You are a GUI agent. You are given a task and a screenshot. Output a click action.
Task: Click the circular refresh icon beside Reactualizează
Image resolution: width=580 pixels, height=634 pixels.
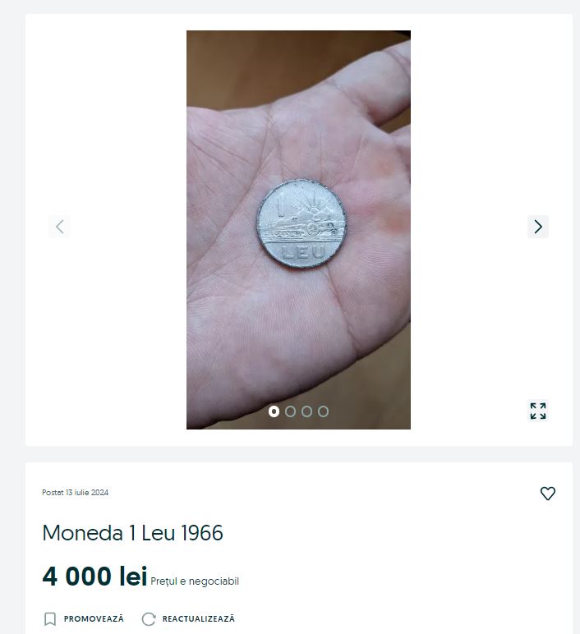point(149,619)
